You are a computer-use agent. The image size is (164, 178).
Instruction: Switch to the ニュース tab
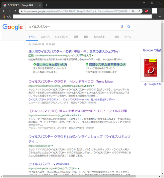click(45, 37)
